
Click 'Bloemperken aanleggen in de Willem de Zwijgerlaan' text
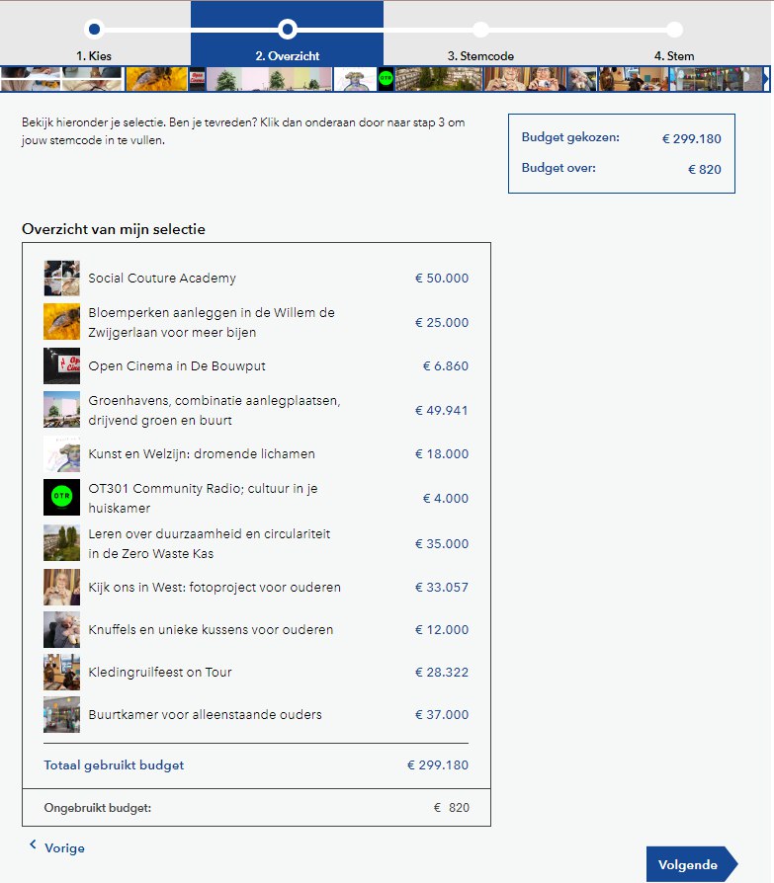pos(212,322)
